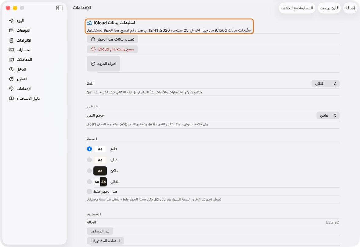
Task: Enable the هذا الجهاز فقط checkbox
Action: (x=89, y=191)
